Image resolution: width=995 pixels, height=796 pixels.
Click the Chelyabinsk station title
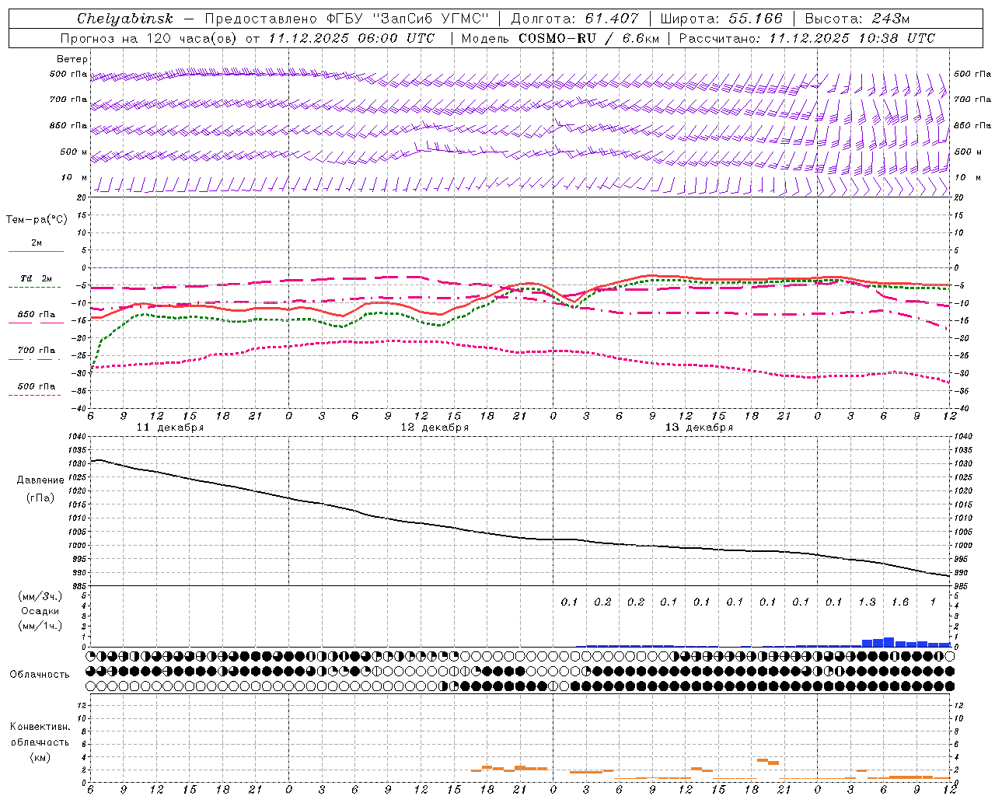point(125,19)
